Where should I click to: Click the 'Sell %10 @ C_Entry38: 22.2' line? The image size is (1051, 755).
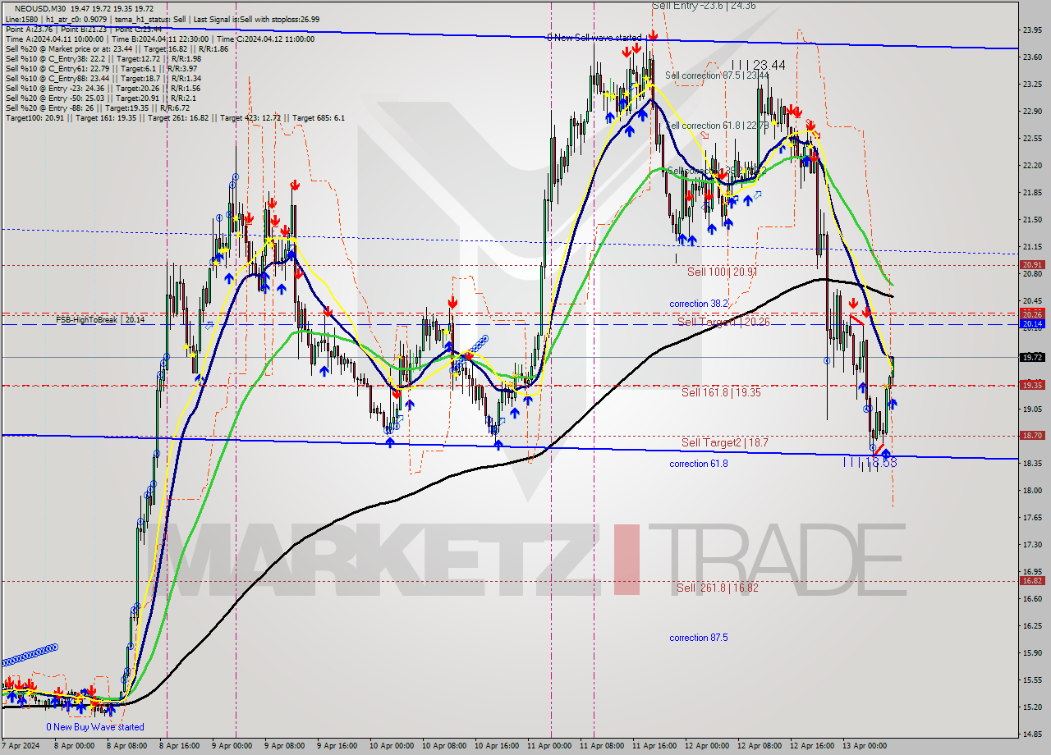click(103, 58)
